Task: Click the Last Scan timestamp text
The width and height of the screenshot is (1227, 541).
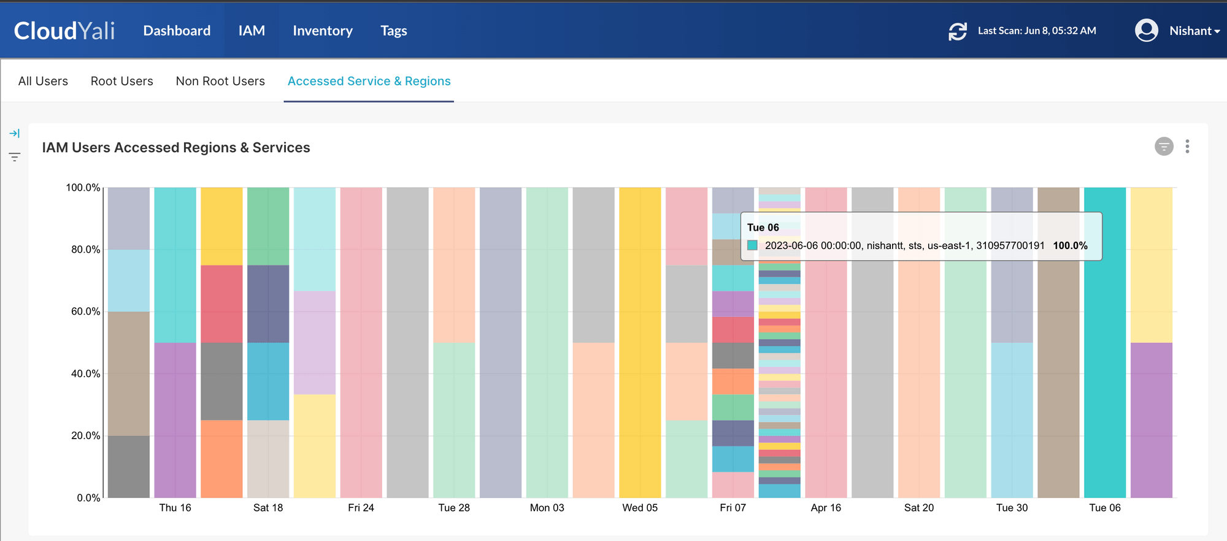Action: click(1037, 31)
